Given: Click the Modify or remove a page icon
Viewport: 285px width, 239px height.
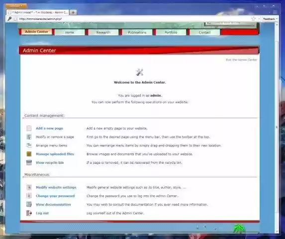Looking at the screenshot, I should point(29,136).
